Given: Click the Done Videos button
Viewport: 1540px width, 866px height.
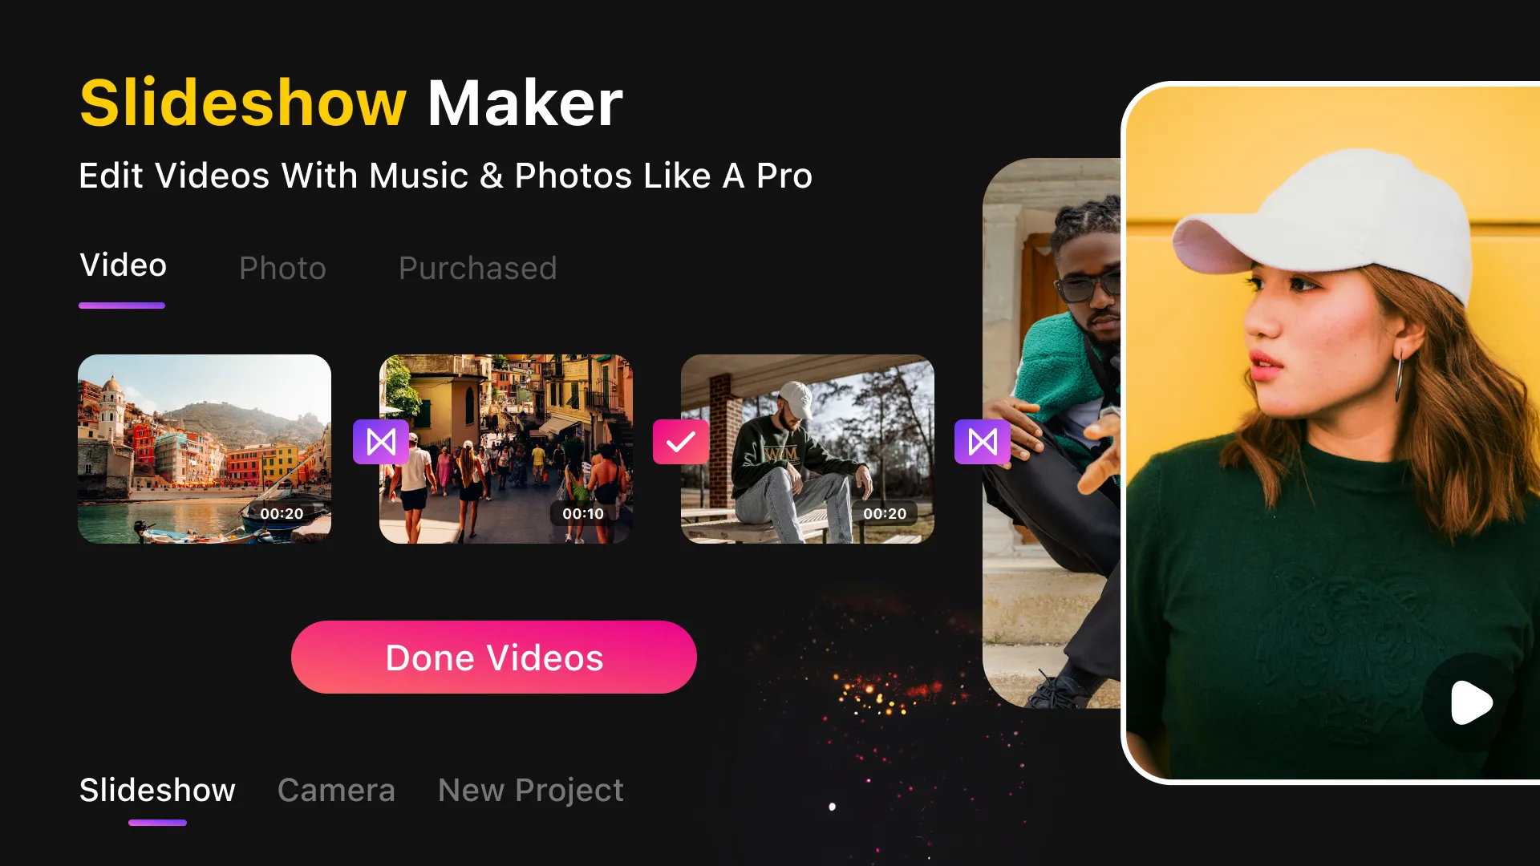Looking at the screenshot, I should (x=495, y=658).
